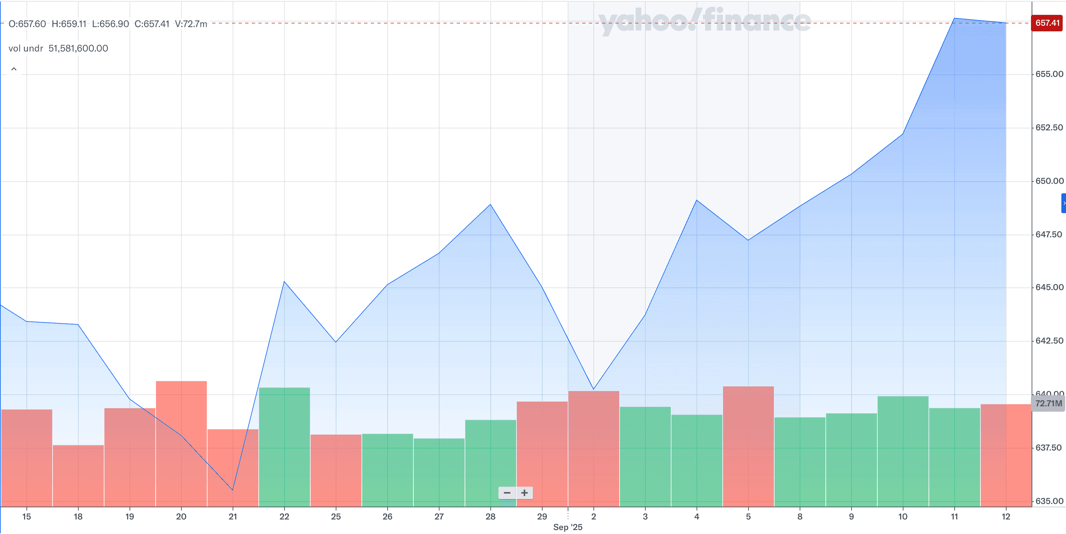Open the blue side panel arrow tab
Viewport: 1066px width, 534px height.
(1063, 203)
